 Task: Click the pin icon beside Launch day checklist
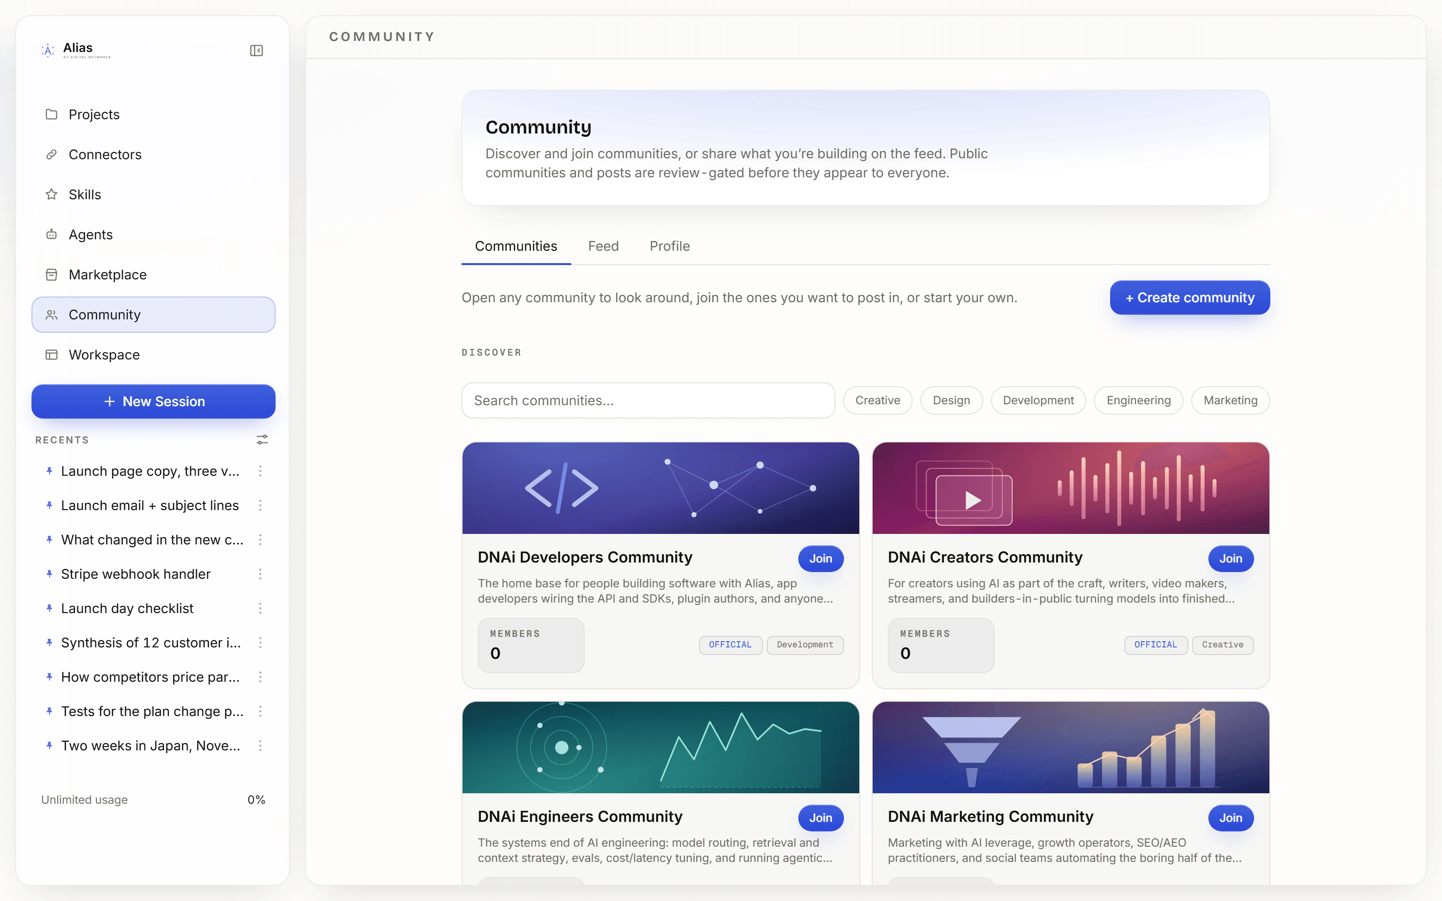pyautogui.click(x=50, y=608)
